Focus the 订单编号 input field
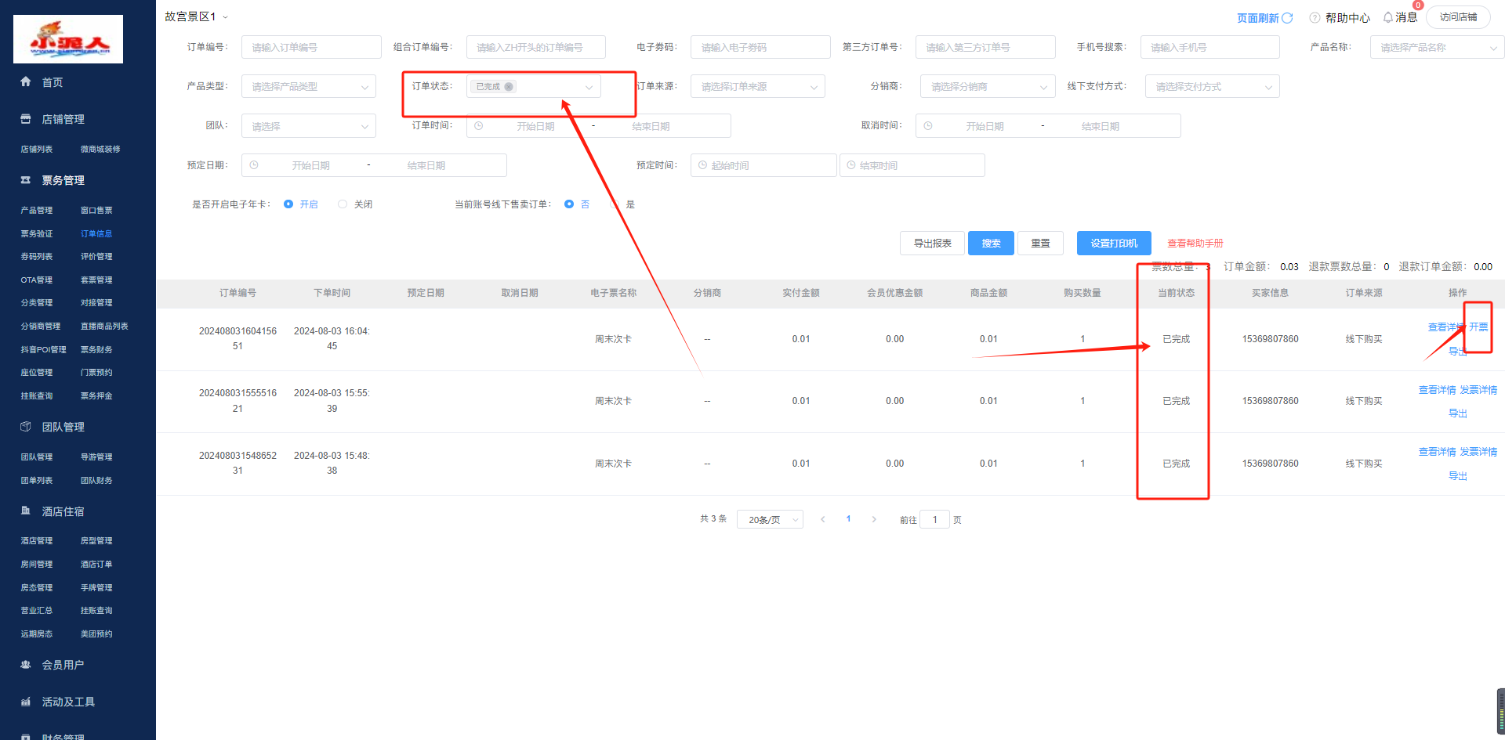1505x740 pixels. click(311, 48)
